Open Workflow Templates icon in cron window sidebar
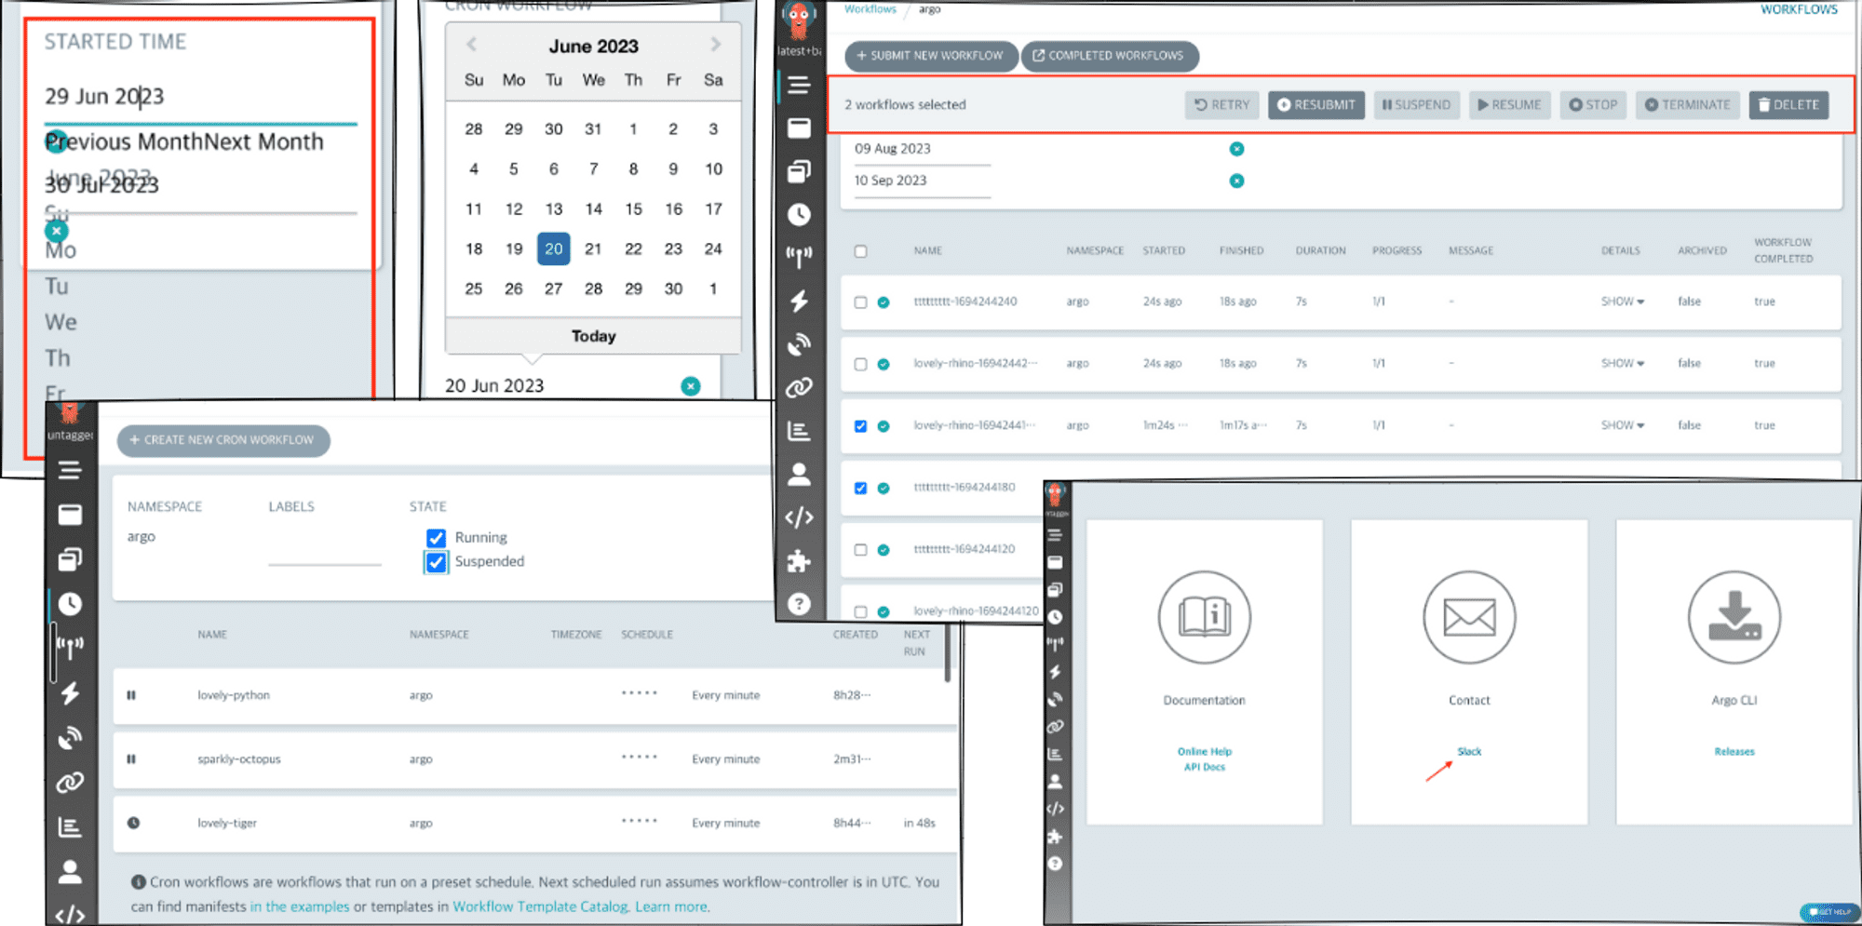This screenshot has width=1862, height=926. (x=70, y=559)
